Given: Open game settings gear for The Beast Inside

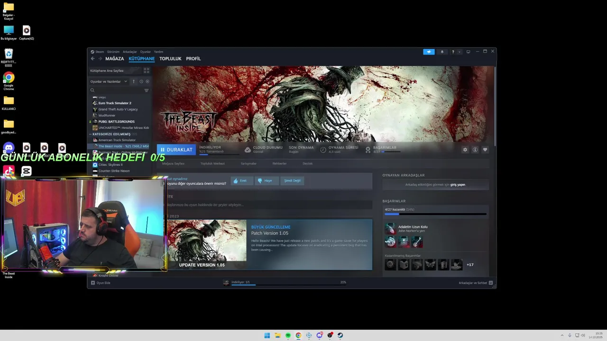Looking at the screenshot, I should pos(465,150).
